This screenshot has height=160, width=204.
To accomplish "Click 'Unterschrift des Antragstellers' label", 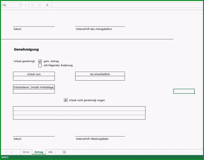I will click(x=94, y=29).
